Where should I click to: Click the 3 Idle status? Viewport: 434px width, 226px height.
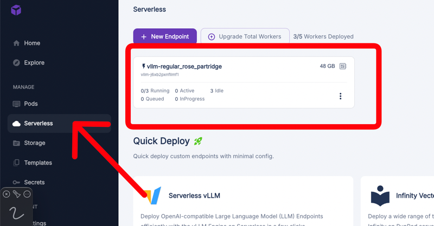(x=216, y=91)
